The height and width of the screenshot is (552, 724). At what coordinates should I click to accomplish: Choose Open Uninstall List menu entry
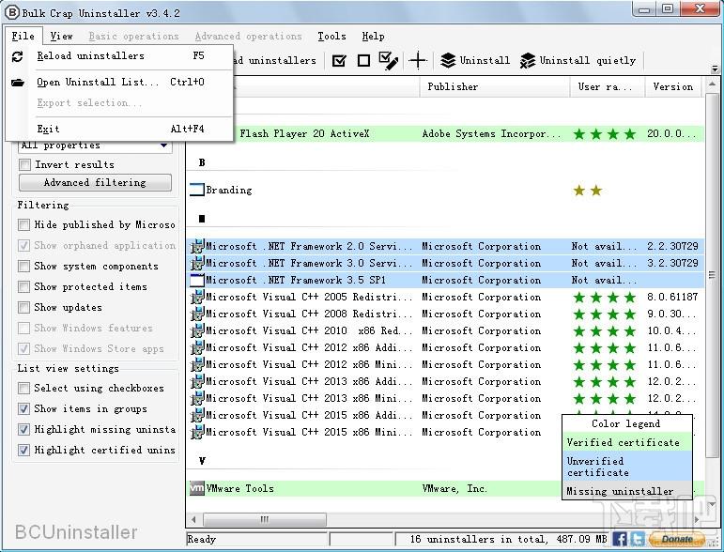click(x=119, y=83)
